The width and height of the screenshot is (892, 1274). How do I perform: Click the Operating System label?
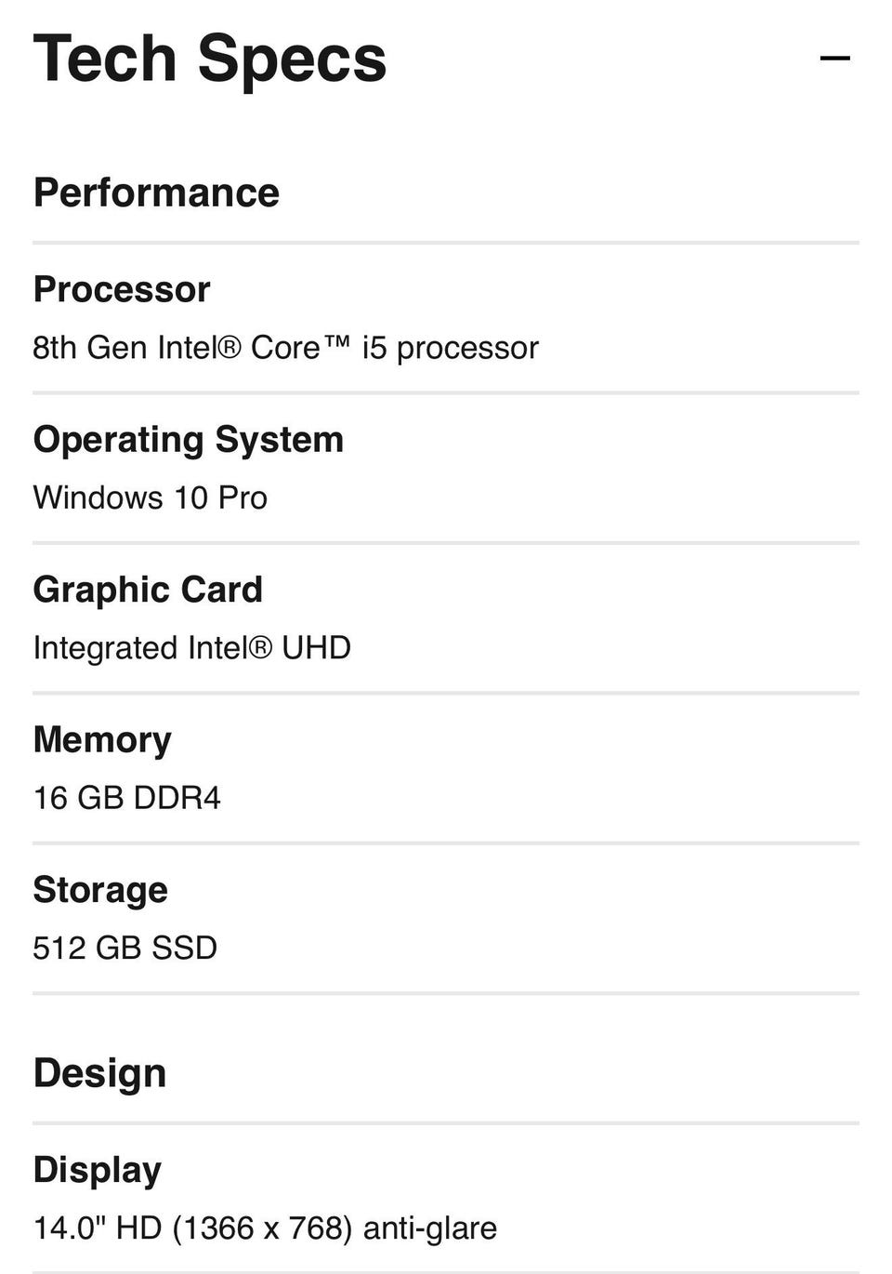tap(189, 440)
